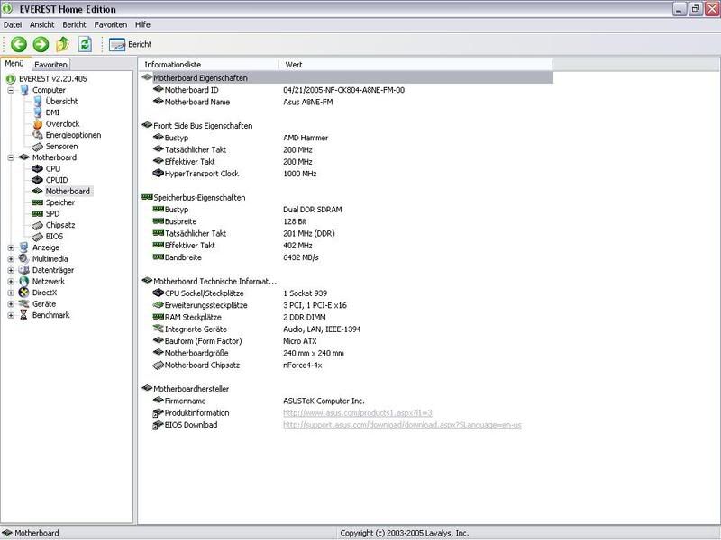Select the Computer icon in the tree
The height and width of the screenshot is (540, 721).
click(24, 90)
